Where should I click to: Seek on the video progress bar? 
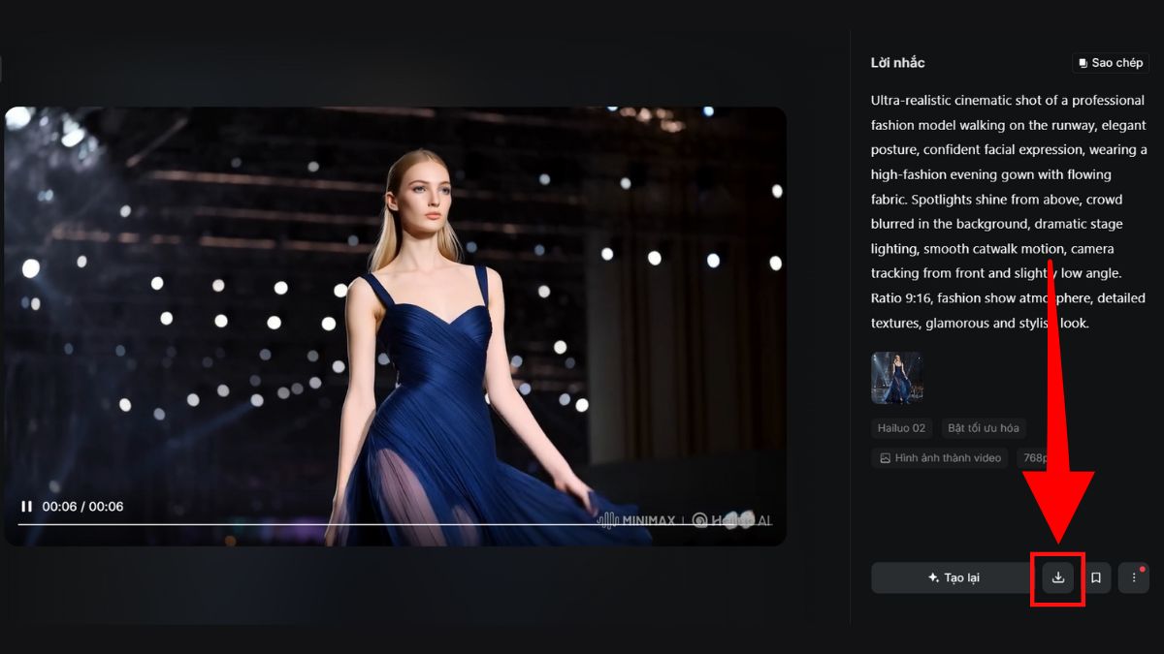point(394,524)
